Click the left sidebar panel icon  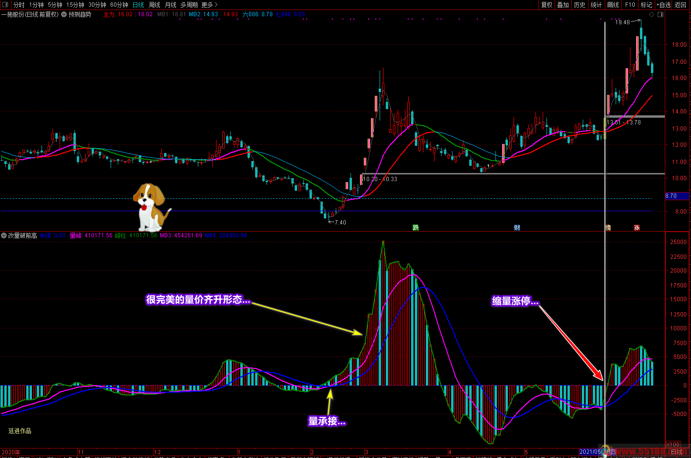coord(5,5)
